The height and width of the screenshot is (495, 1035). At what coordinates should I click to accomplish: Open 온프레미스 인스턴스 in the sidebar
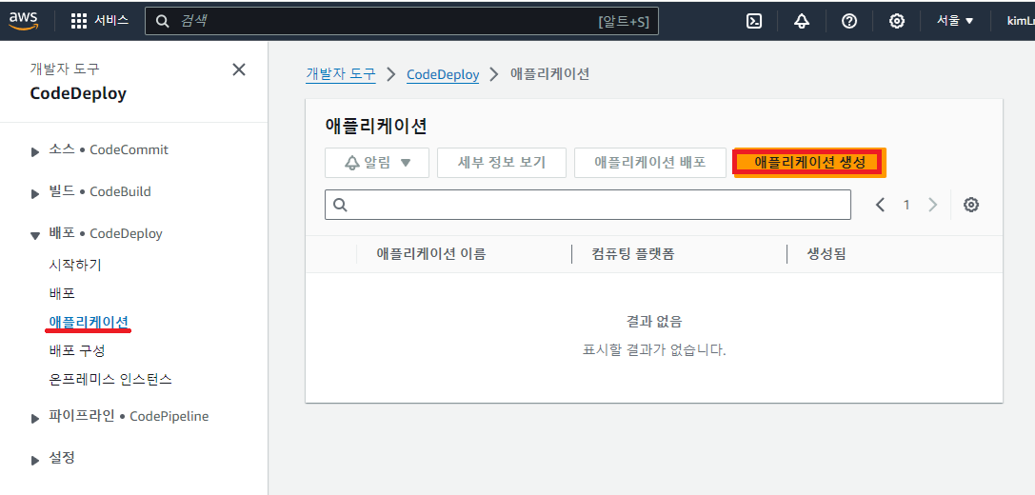[110, 379]
